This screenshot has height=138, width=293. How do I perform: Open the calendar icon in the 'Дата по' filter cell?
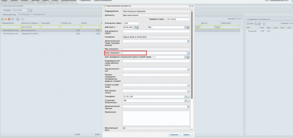[216, 27]
